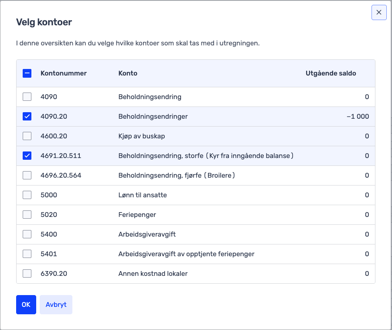Check the box for account 4090
Viewport: 392px width, 330px height.
pos(27,97)
